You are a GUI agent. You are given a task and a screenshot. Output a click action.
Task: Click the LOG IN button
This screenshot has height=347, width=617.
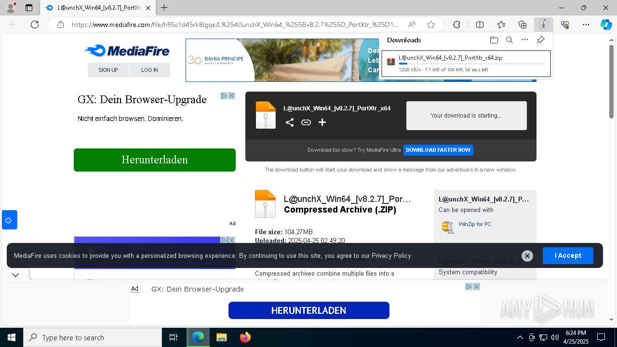[149, 70]
